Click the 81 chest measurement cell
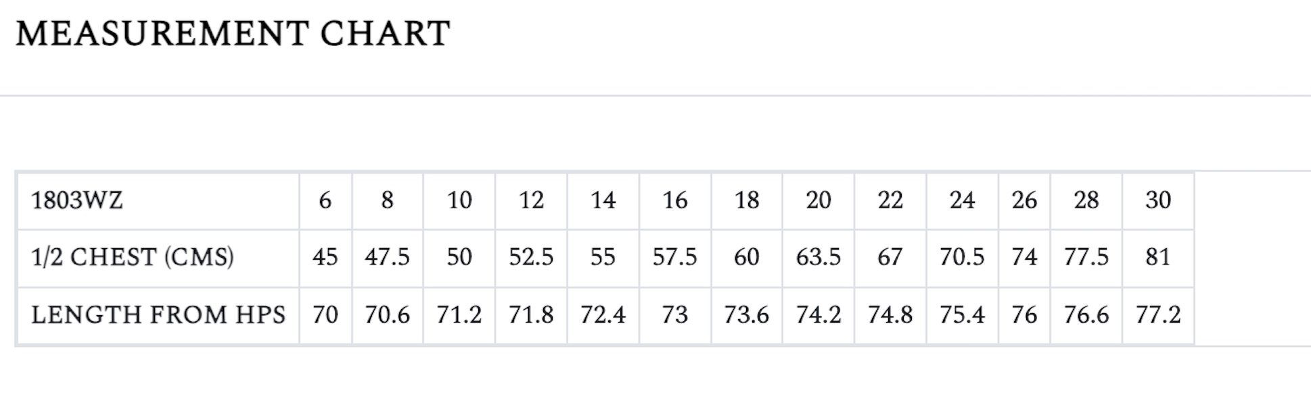Image resolution: width=1311 pixels, height=395 pixels. click(x=1158, y=258)
